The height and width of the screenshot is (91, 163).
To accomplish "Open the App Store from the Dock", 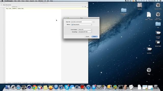I will click(x=94, y=87).
